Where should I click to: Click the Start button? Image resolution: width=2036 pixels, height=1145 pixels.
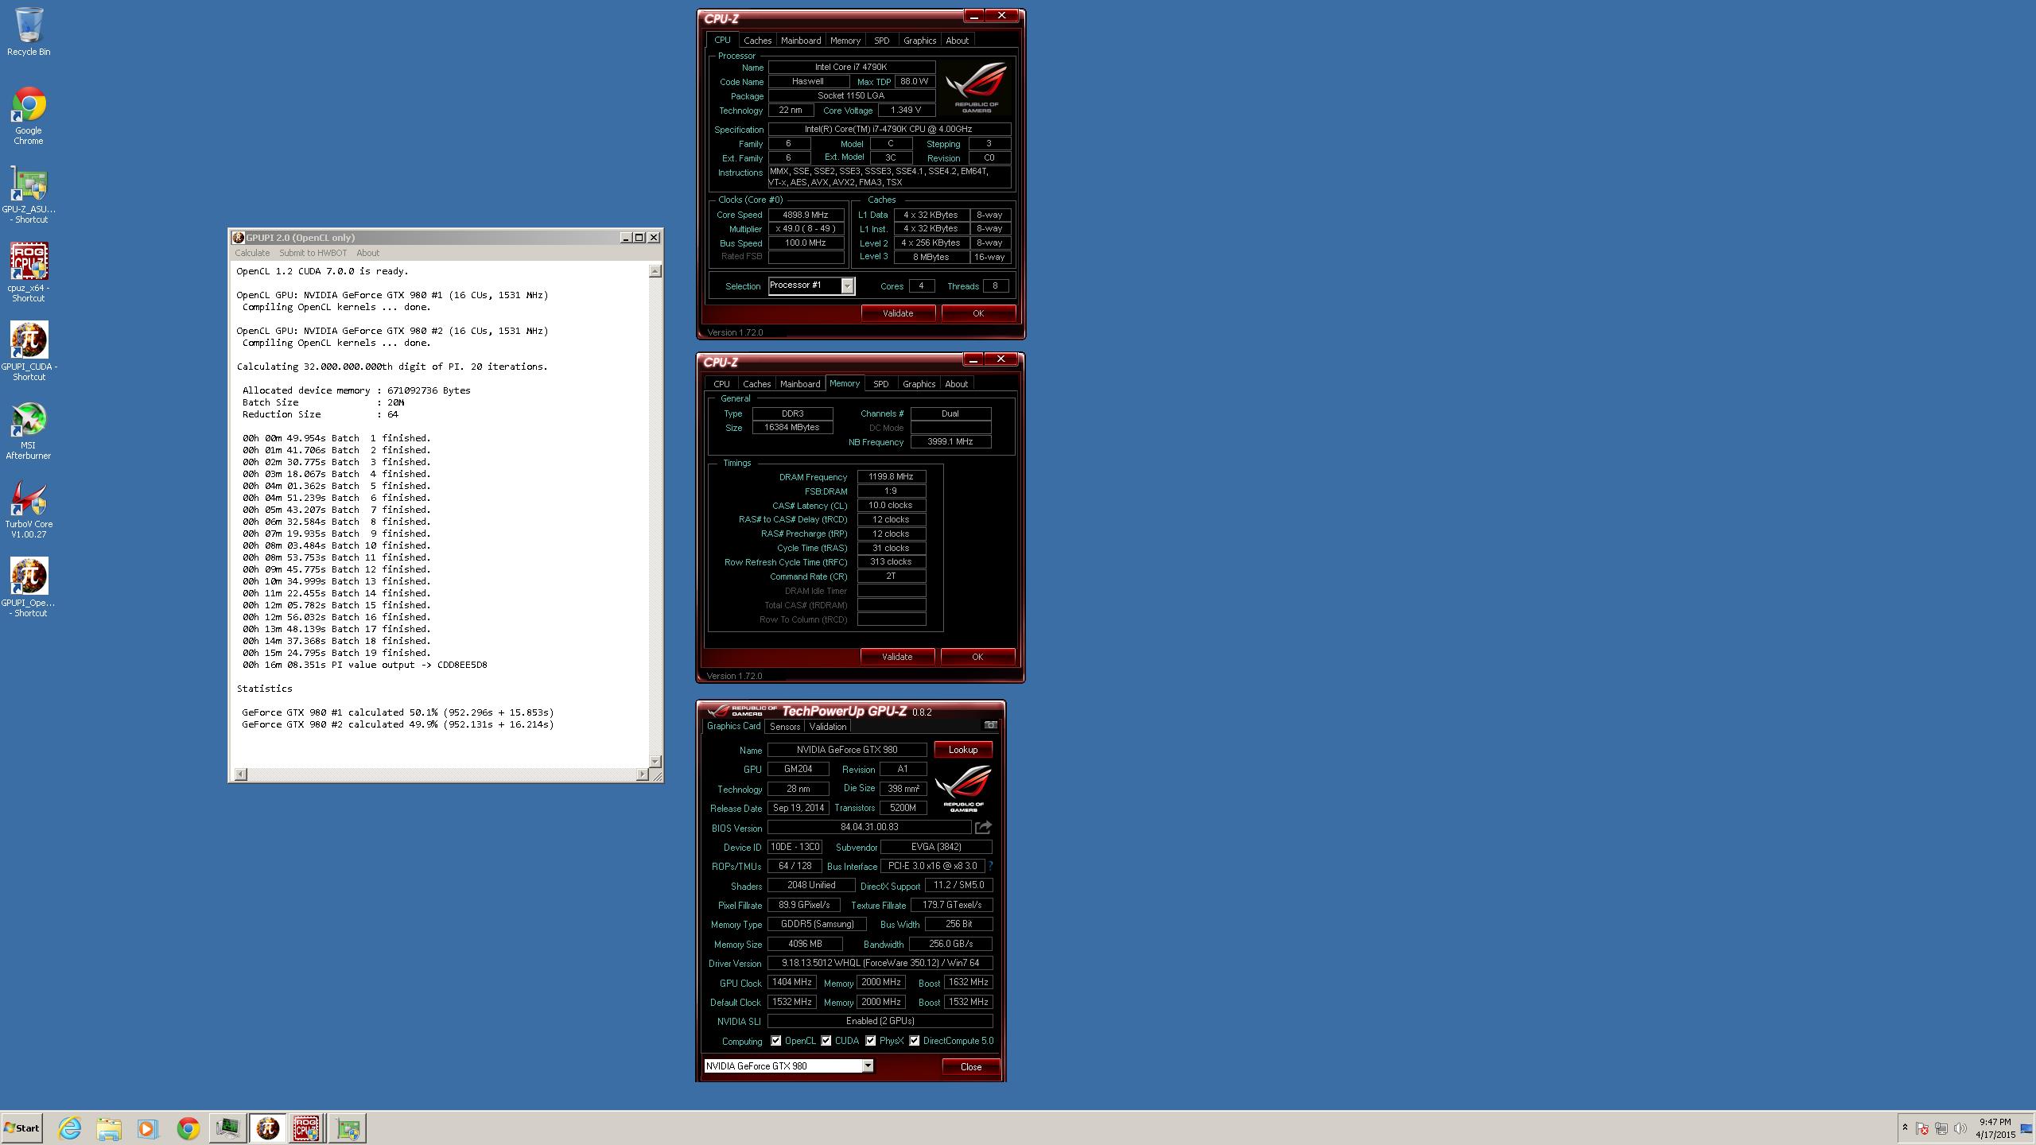pos(22,1128)
